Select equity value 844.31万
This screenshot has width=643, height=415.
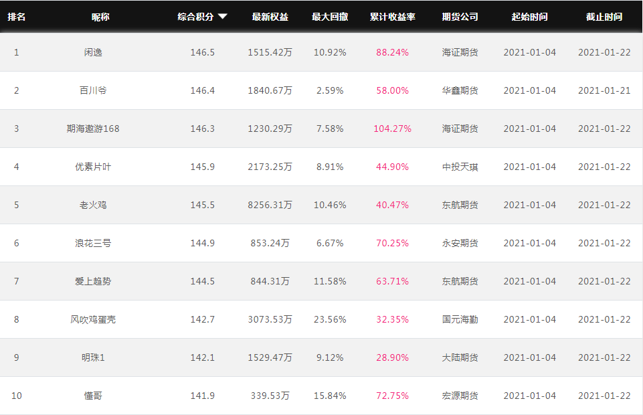(270, 281)
